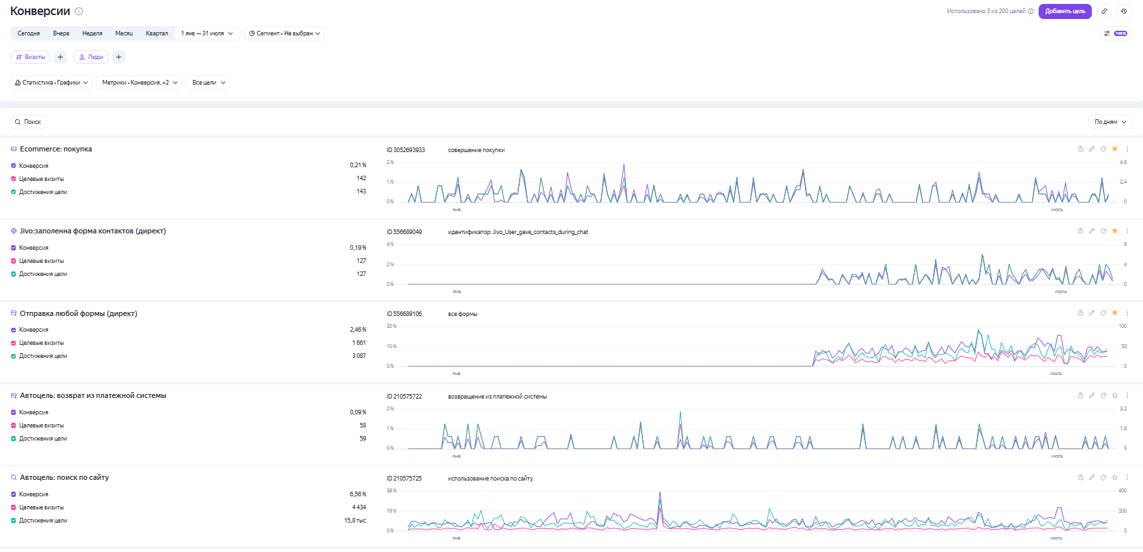
Task: Open the report history clock icon
Action: (x=1124, y=11)
